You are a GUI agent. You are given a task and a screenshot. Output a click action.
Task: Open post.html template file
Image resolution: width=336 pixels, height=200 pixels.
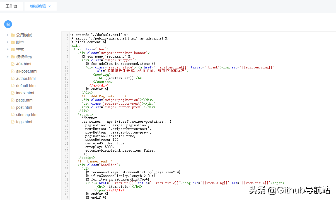[x=24, y=107]
